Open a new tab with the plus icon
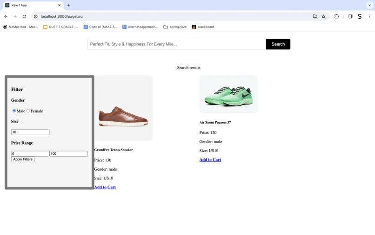 pyautogui.click(x=69, y=5)
